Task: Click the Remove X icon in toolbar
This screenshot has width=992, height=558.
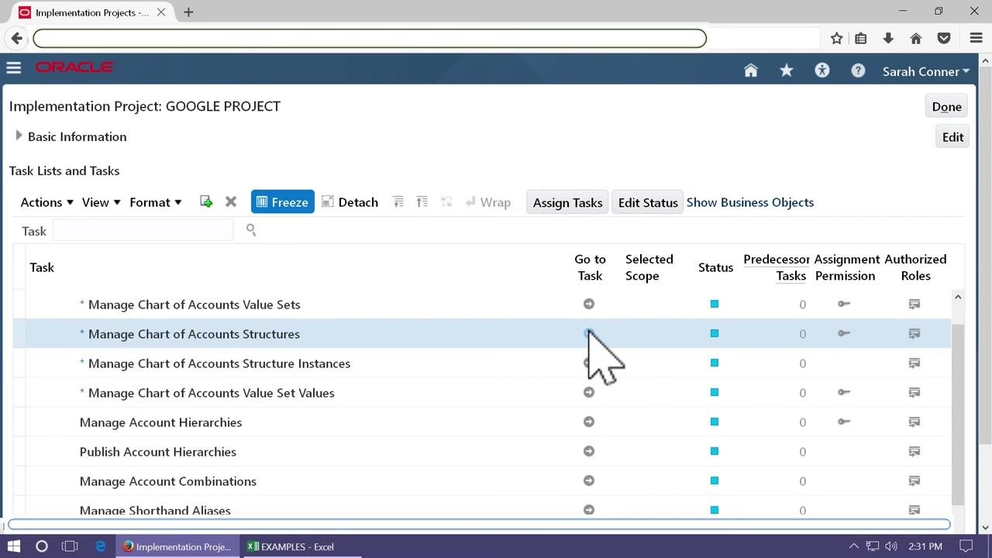Action: [231, 201]
